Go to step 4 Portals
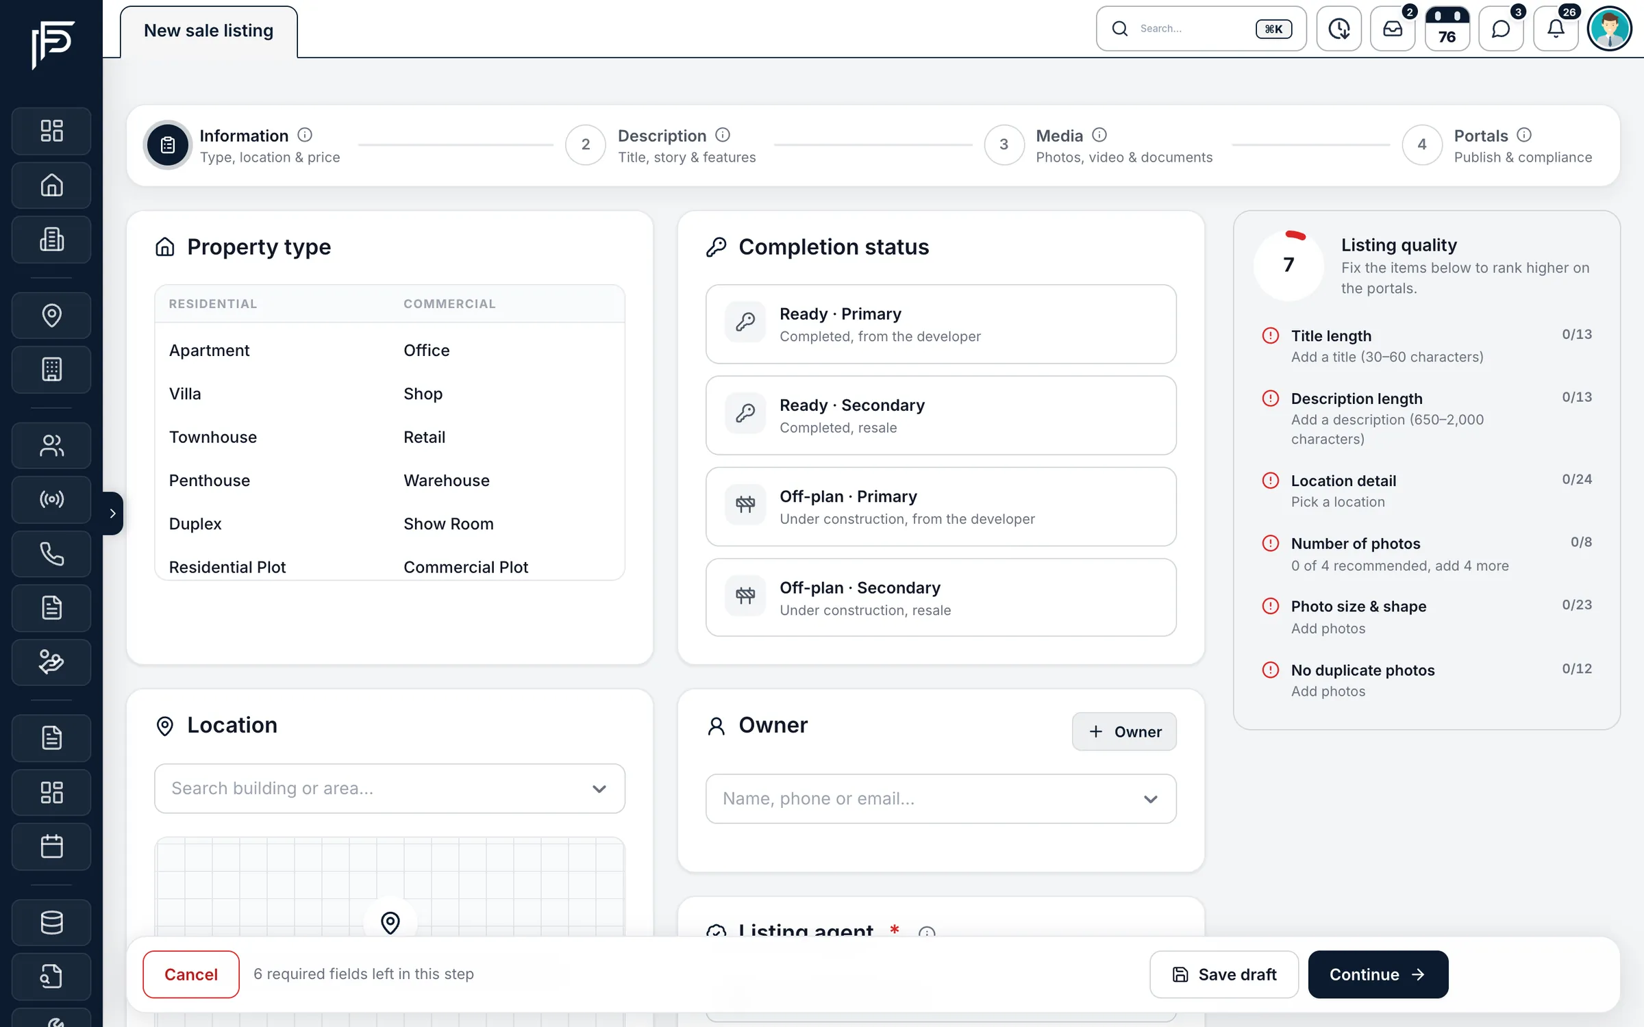Image resolution: width=1644 pixels, height=1027 pixels. coord(1497,145)
